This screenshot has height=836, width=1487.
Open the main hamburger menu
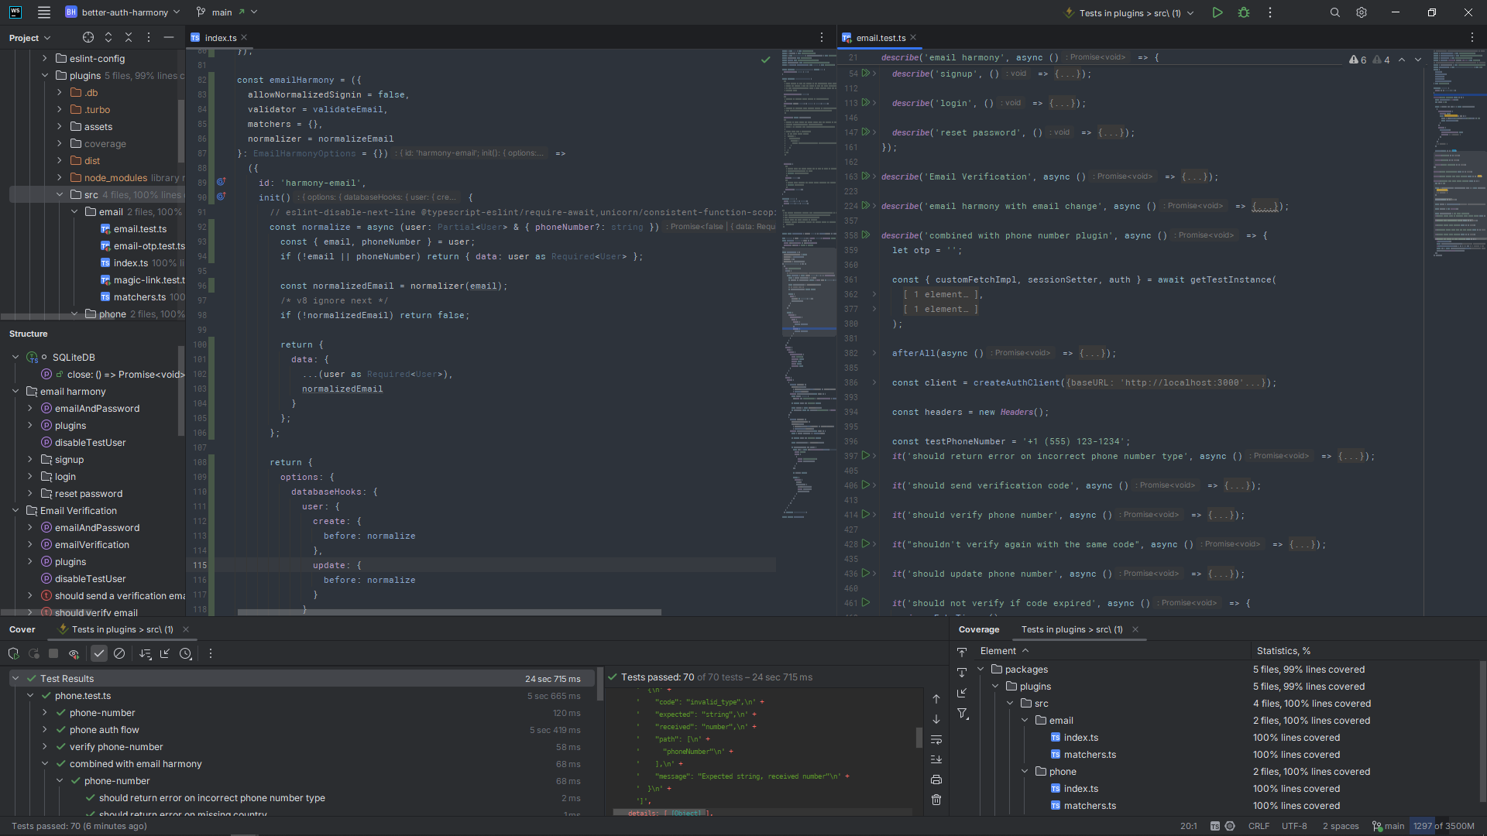[x=44, y=12]
